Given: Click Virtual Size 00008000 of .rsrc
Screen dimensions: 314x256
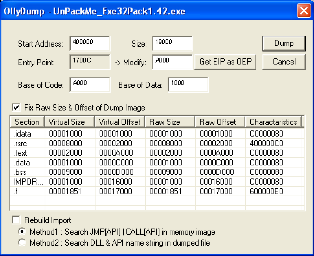Looking at the screenshot, I should point(66,143).
